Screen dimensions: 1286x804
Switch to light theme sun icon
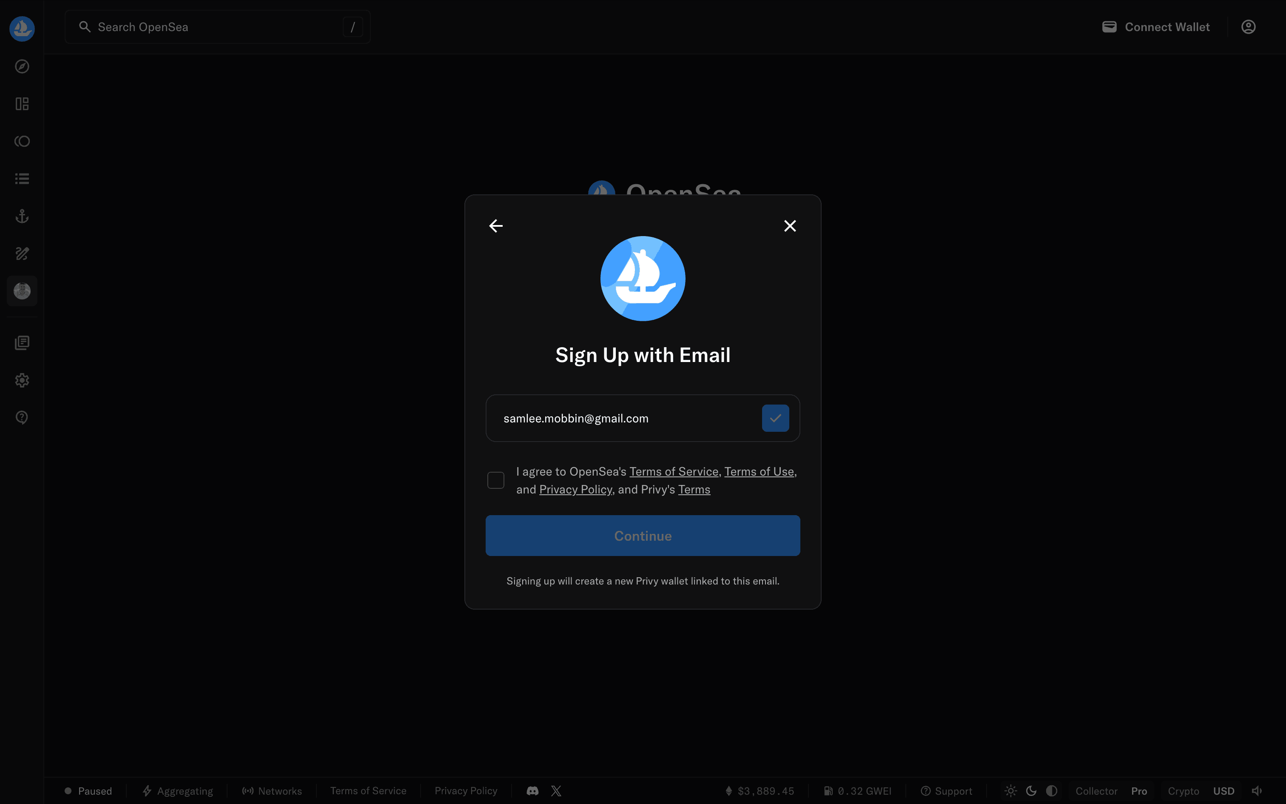[x=1011, y=791]
